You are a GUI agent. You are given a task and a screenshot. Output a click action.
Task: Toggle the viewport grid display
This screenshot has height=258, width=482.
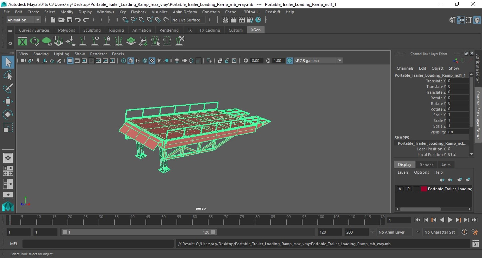pyautogui.click(x=70, y=61)
